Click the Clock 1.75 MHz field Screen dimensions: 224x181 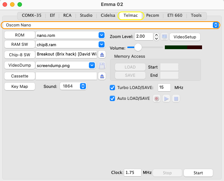click(132, 173)
